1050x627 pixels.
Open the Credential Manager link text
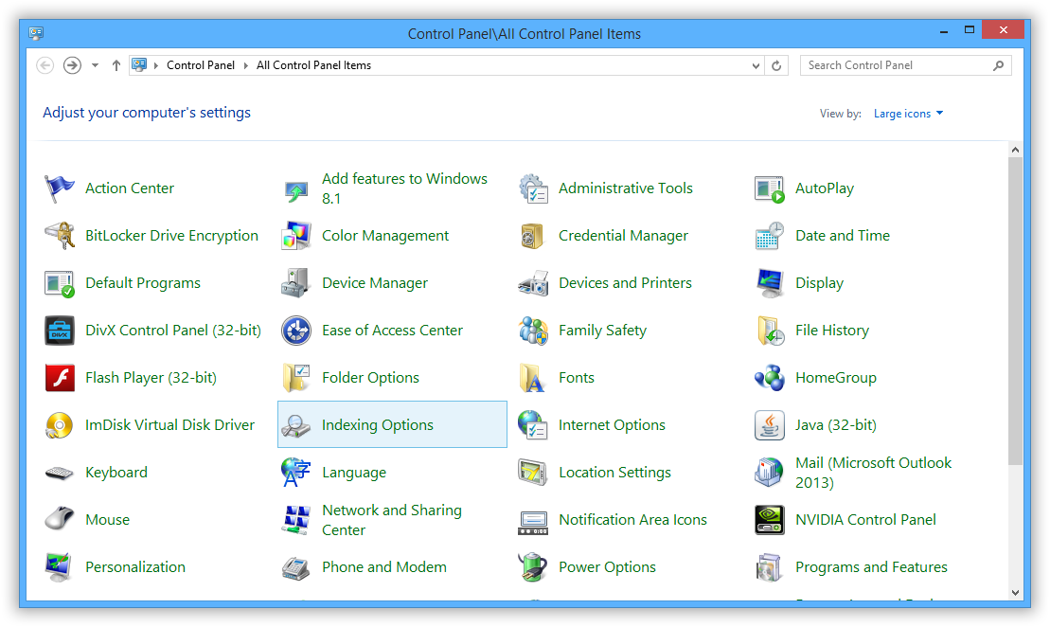[623, 236]
